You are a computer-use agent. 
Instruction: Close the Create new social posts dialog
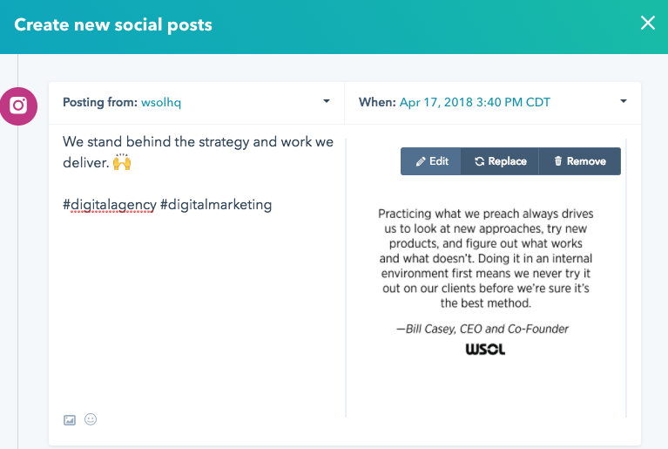(x=648, y=23)
